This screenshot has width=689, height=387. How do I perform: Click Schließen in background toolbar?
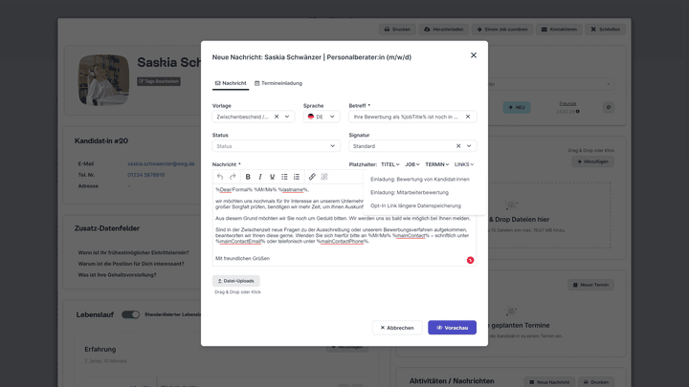(x=606, y=30)
